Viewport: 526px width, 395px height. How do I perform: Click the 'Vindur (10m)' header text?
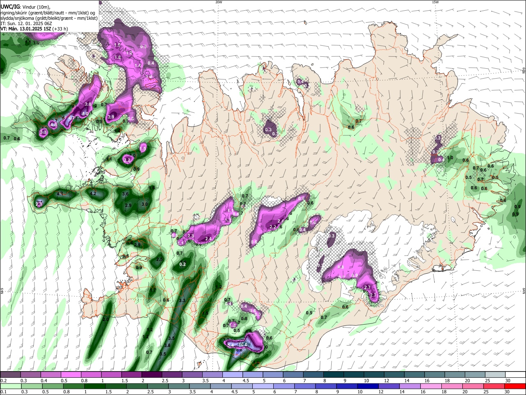pos(36,7)
